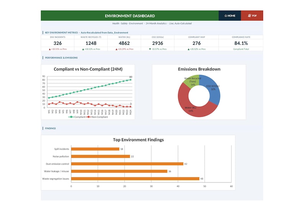Click the home icon in HOME button
The height and width of the screenshot is (215, 304).
coord(226,16)
